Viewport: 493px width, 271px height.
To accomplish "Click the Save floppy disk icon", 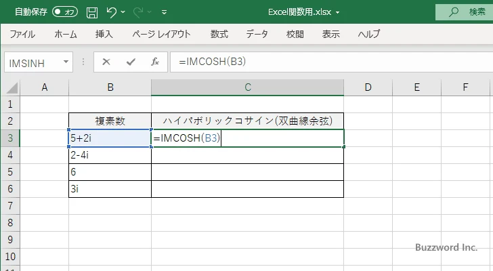I will click(92, 12).
